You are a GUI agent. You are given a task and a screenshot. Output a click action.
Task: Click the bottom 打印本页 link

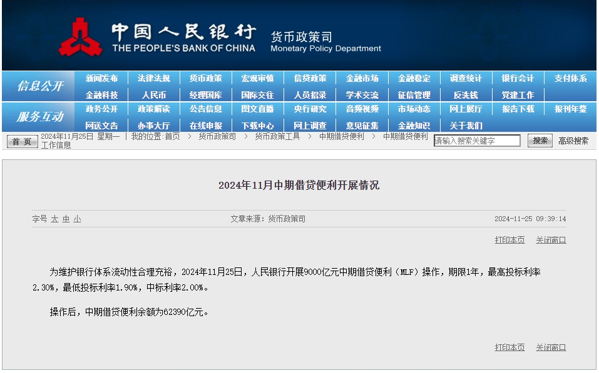coord(509,347)
